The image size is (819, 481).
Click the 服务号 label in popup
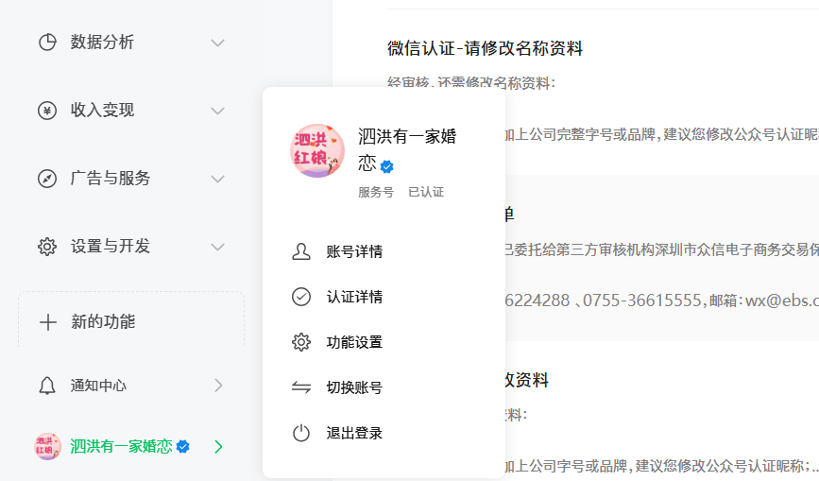coord(376,192)
